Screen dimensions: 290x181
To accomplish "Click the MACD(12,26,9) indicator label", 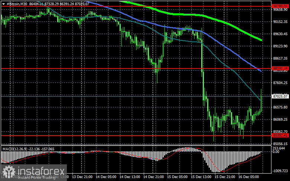I will [x=14, y=149].
